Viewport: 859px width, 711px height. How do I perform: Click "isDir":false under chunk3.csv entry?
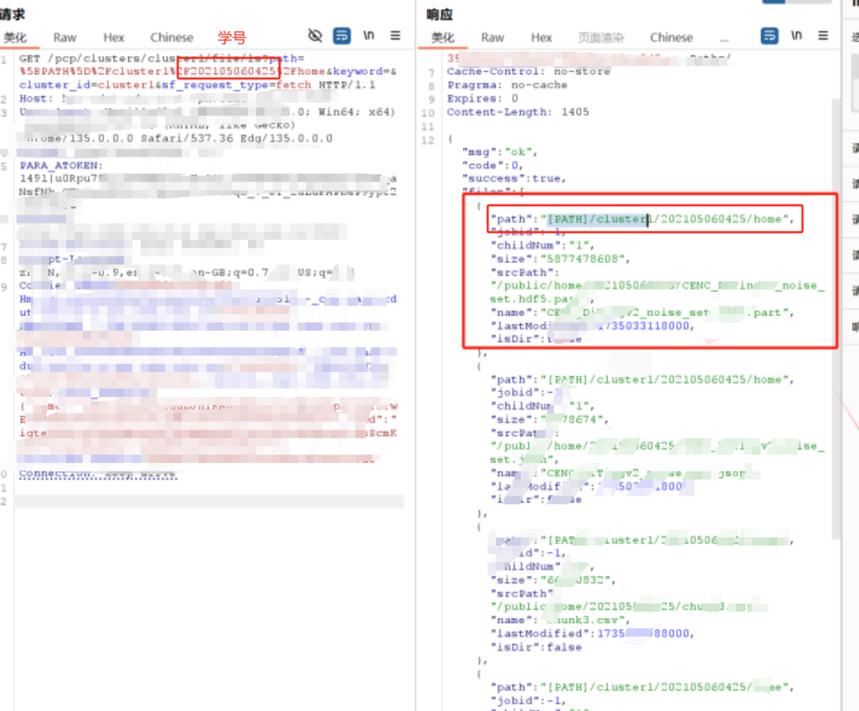click(x=536, y=647)
